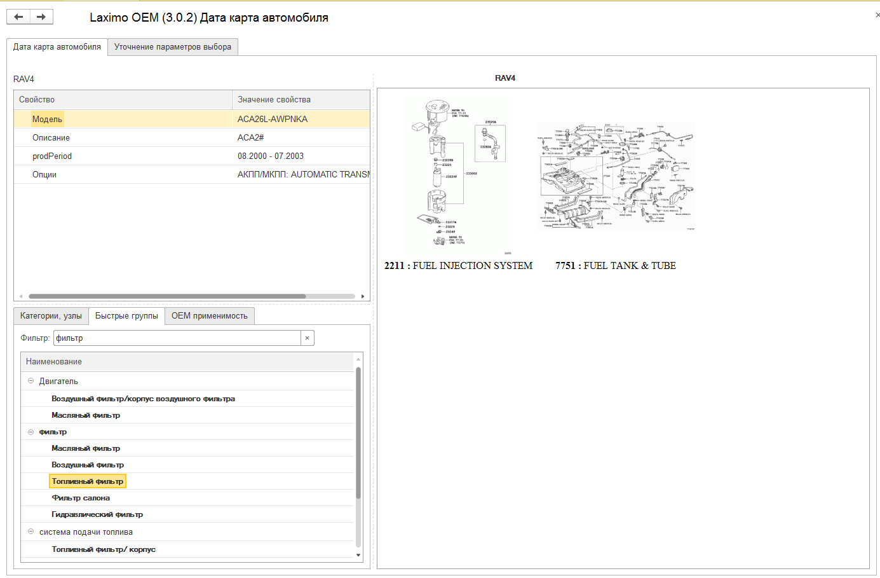Click the Наименование column header
The image size is (880, 578).
187,362
